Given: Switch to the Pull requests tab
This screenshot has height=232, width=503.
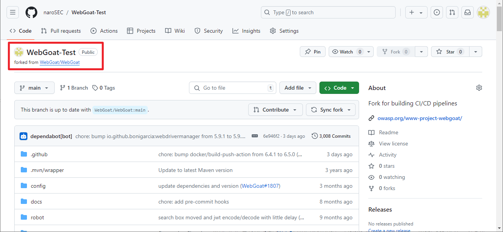Looking at the screenshot, I should pyautogui.click(x=61, y=31).
